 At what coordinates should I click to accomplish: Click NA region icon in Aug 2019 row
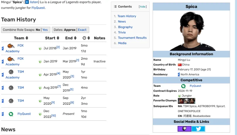point(3,88)
